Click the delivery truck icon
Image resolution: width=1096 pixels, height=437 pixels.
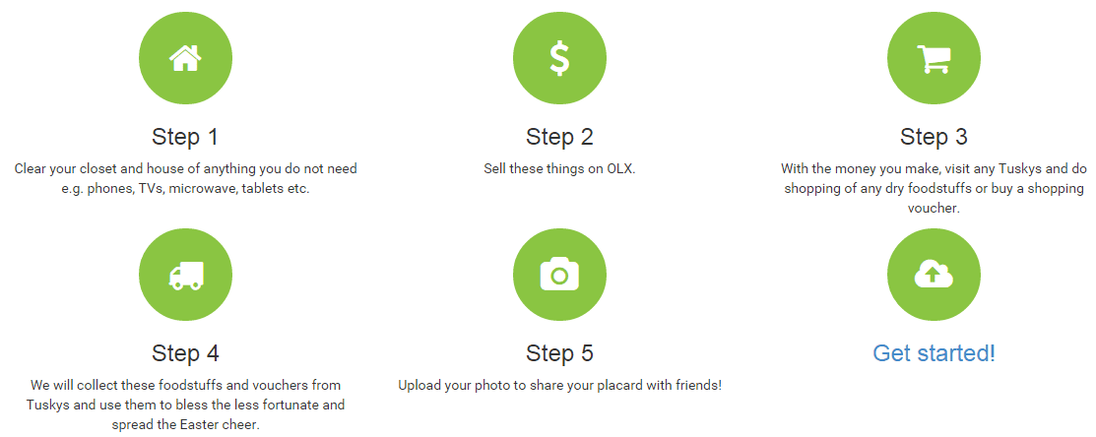click(185, 275)
